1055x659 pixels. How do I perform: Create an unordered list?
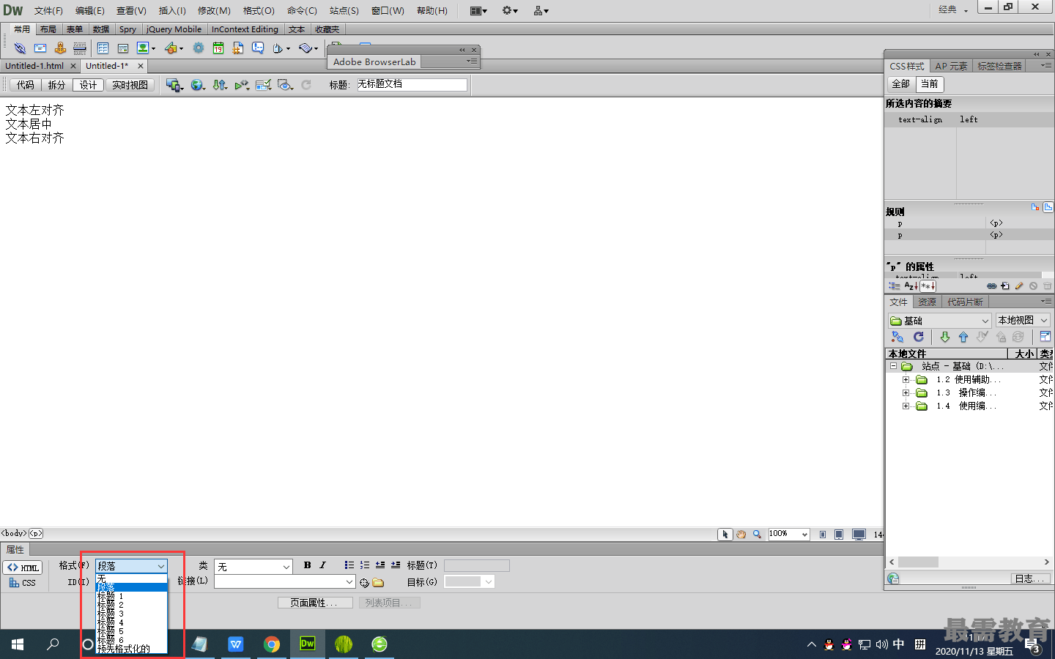pyautogui.click(x=349, y=565)
